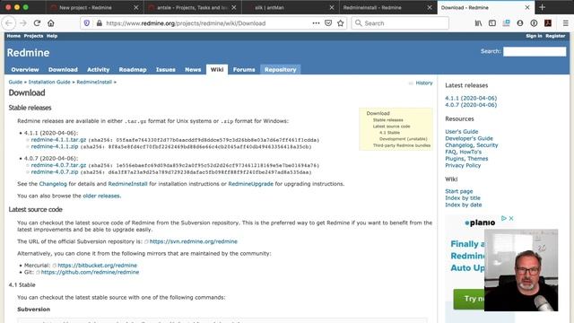Open the Activity project tab
The width and height of the screenshot is (574, 323).
tap(98, 70)
